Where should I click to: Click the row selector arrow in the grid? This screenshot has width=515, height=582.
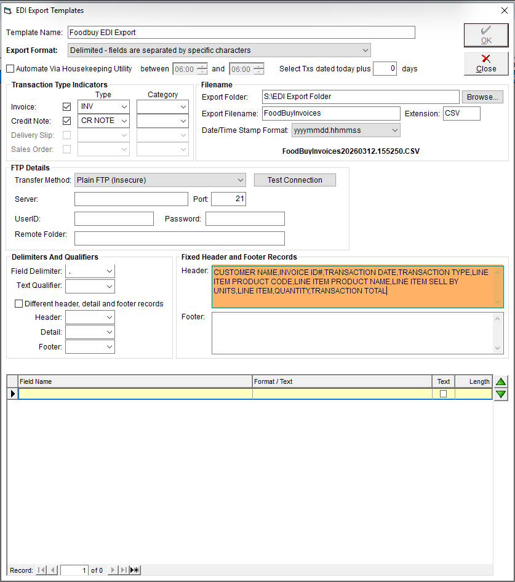tap(13, 394)
